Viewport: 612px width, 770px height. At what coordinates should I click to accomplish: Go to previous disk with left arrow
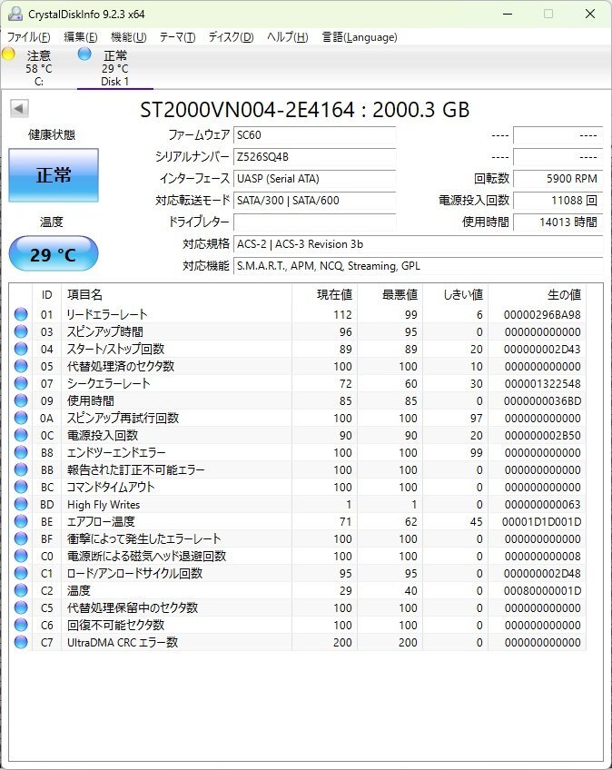pos(20,109)
